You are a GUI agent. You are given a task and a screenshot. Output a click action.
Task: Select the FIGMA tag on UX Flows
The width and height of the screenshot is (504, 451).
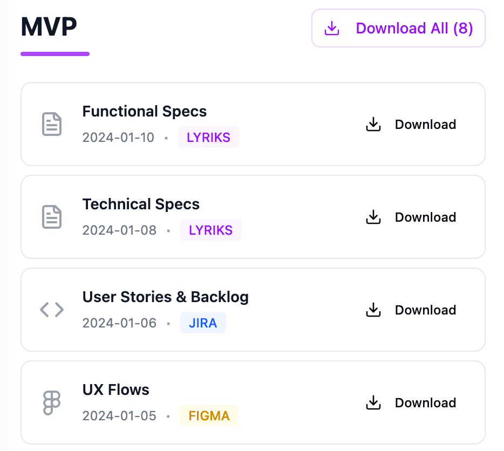(x=209, y=416)
